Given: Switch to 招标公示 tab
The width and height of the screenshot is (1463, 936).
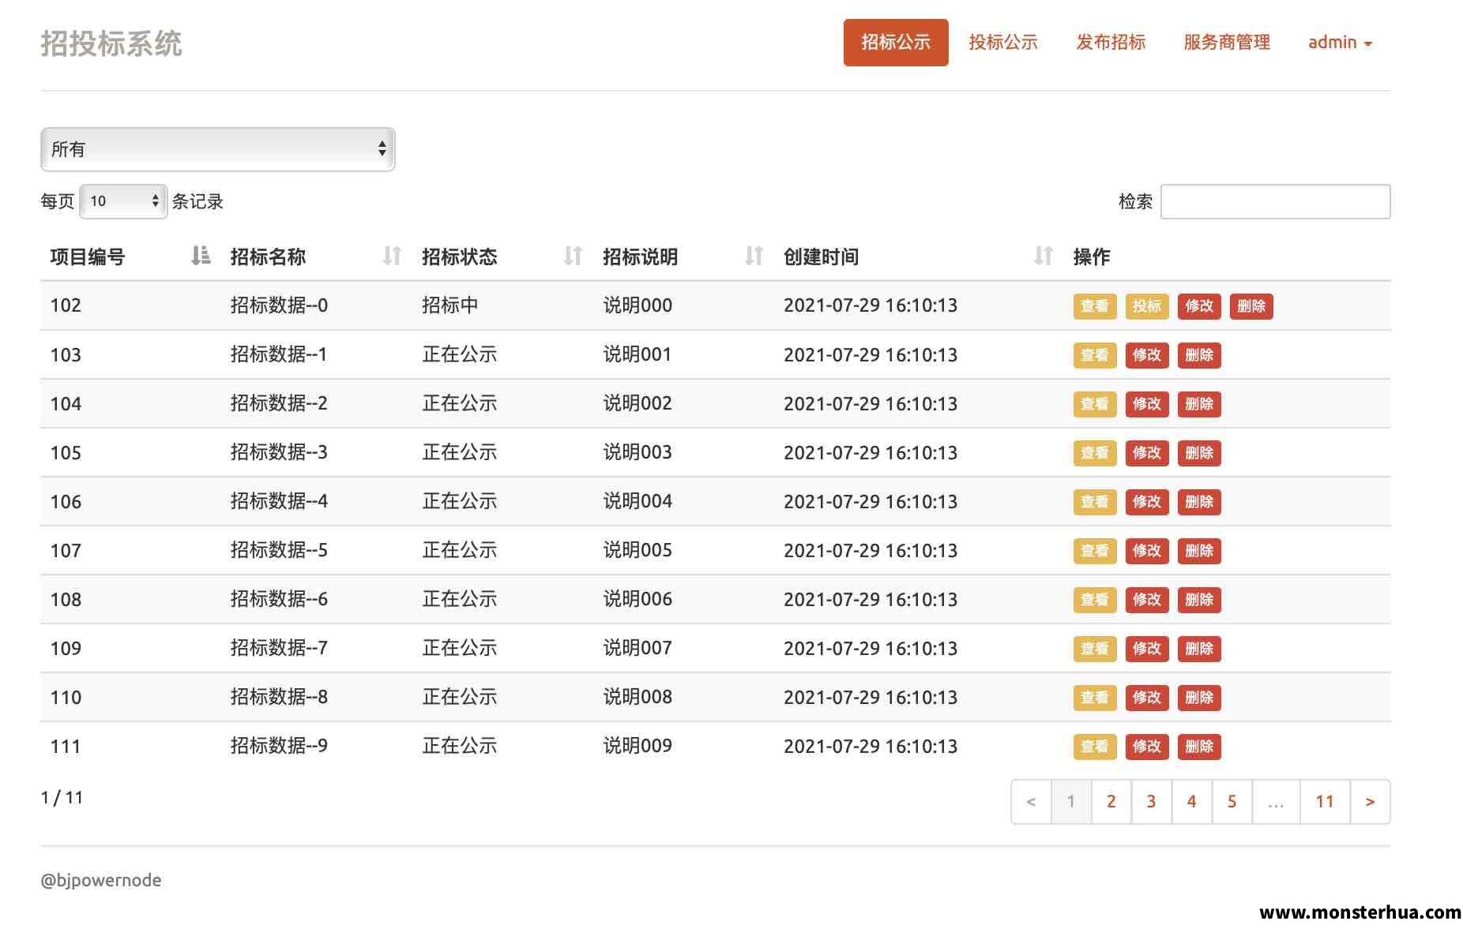Looking at the screenshot, I should [x=896, y=43].
